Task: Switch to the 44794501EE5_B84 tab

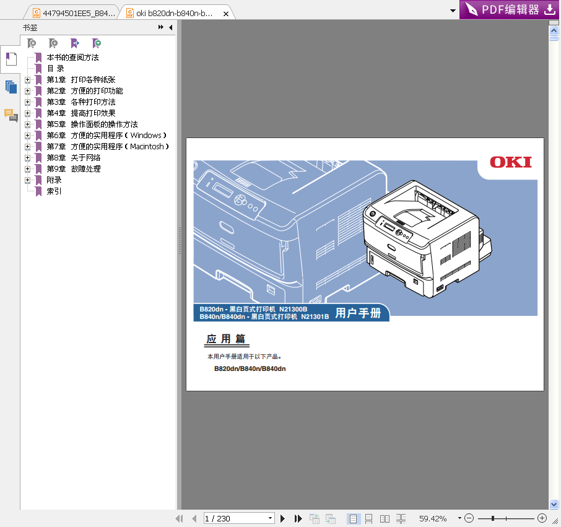Action: 74,13
